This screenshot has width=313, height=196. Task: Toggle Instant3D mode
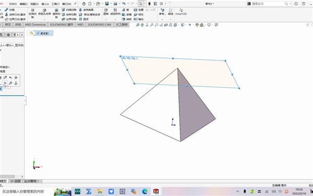click(x=181, y=12)
